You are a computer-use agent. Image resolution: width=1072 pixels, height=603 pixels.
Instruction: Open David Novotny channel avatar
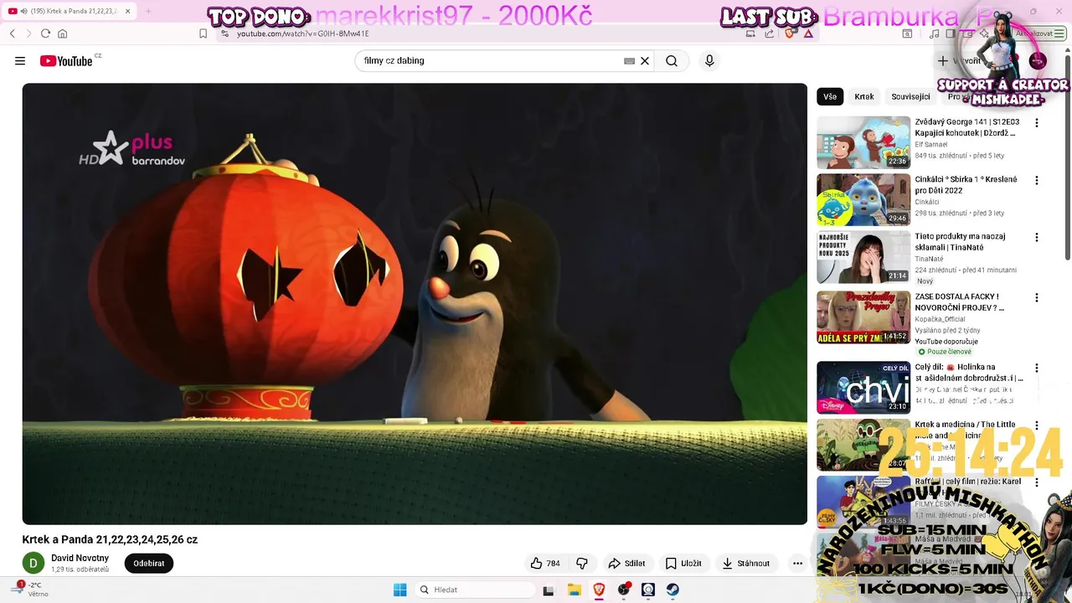point(33,563)
